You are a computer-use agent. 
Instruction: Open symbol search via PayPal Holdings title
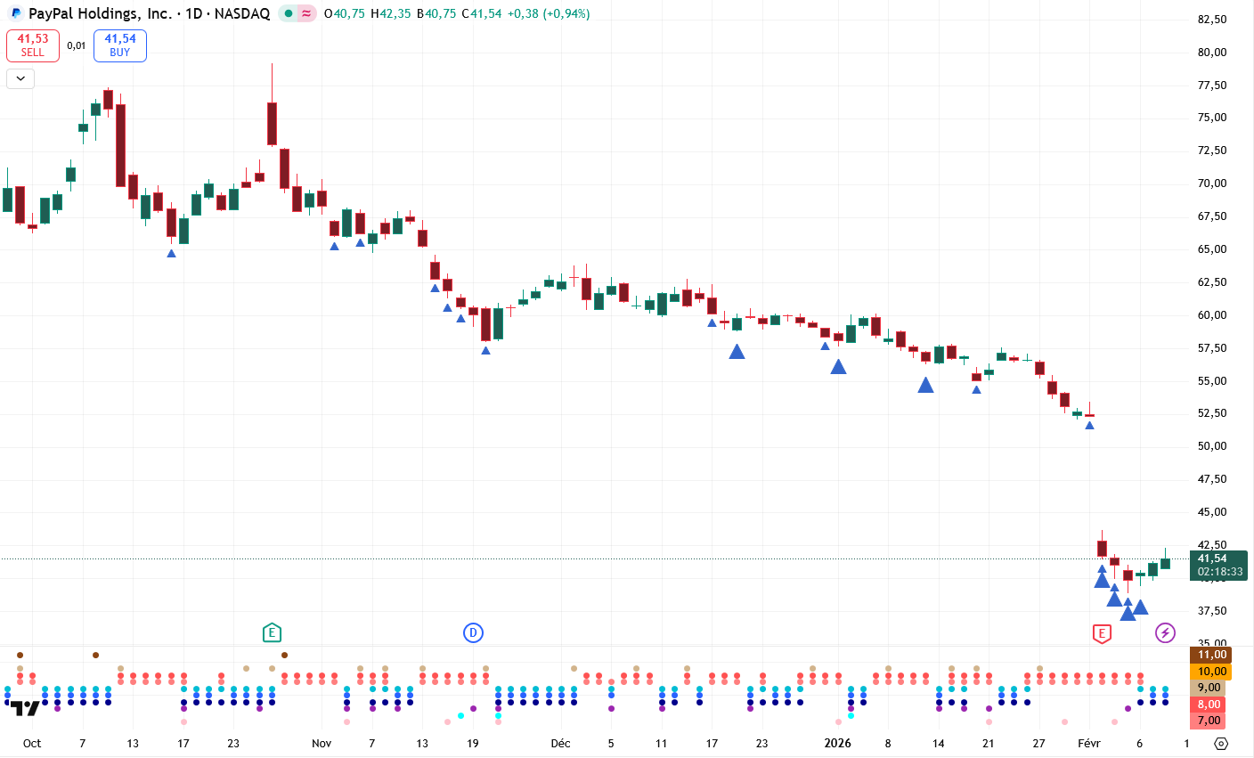[x=100, y=13]
